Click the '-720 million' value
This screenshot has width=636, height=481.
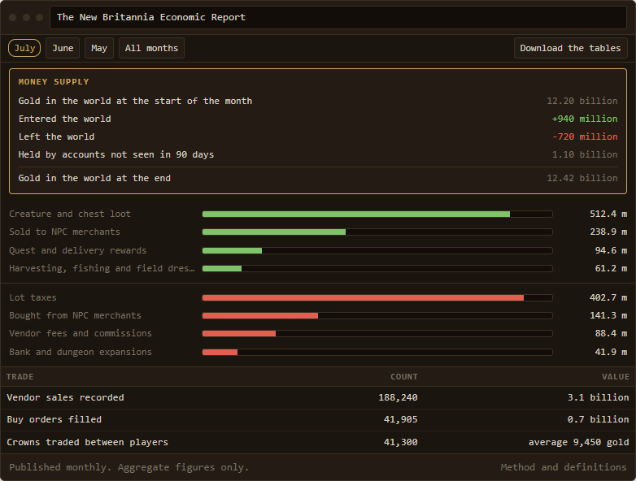[585, 136]
